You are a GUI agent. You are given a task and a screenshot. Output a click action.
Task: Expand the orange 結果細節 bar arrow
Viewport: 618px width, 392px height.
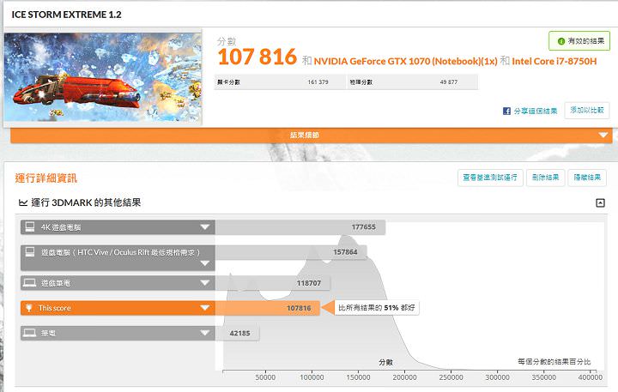point(604,136)
